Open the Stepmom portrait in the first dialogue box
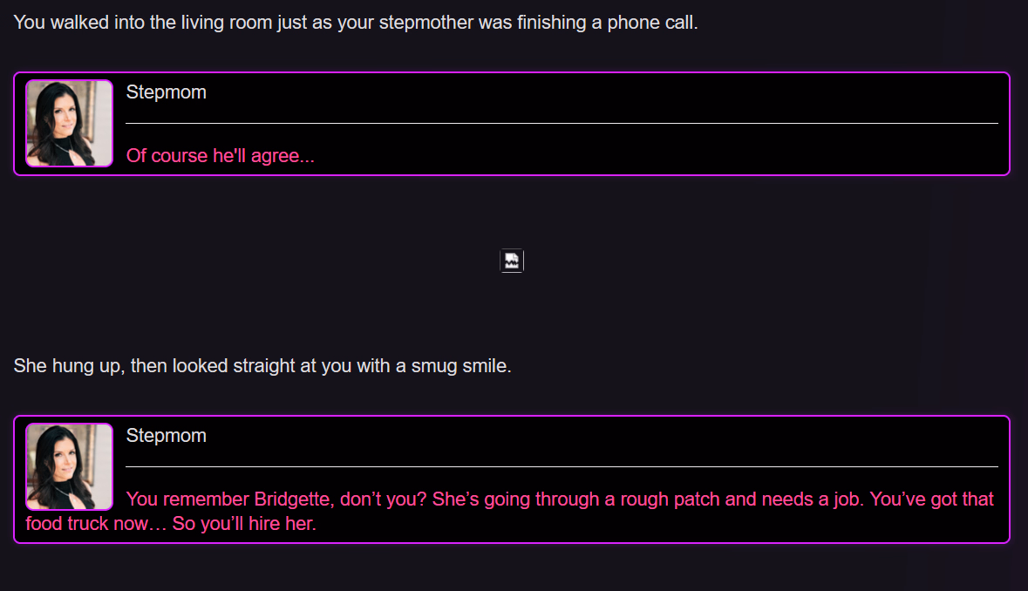 tap(70, 123)
